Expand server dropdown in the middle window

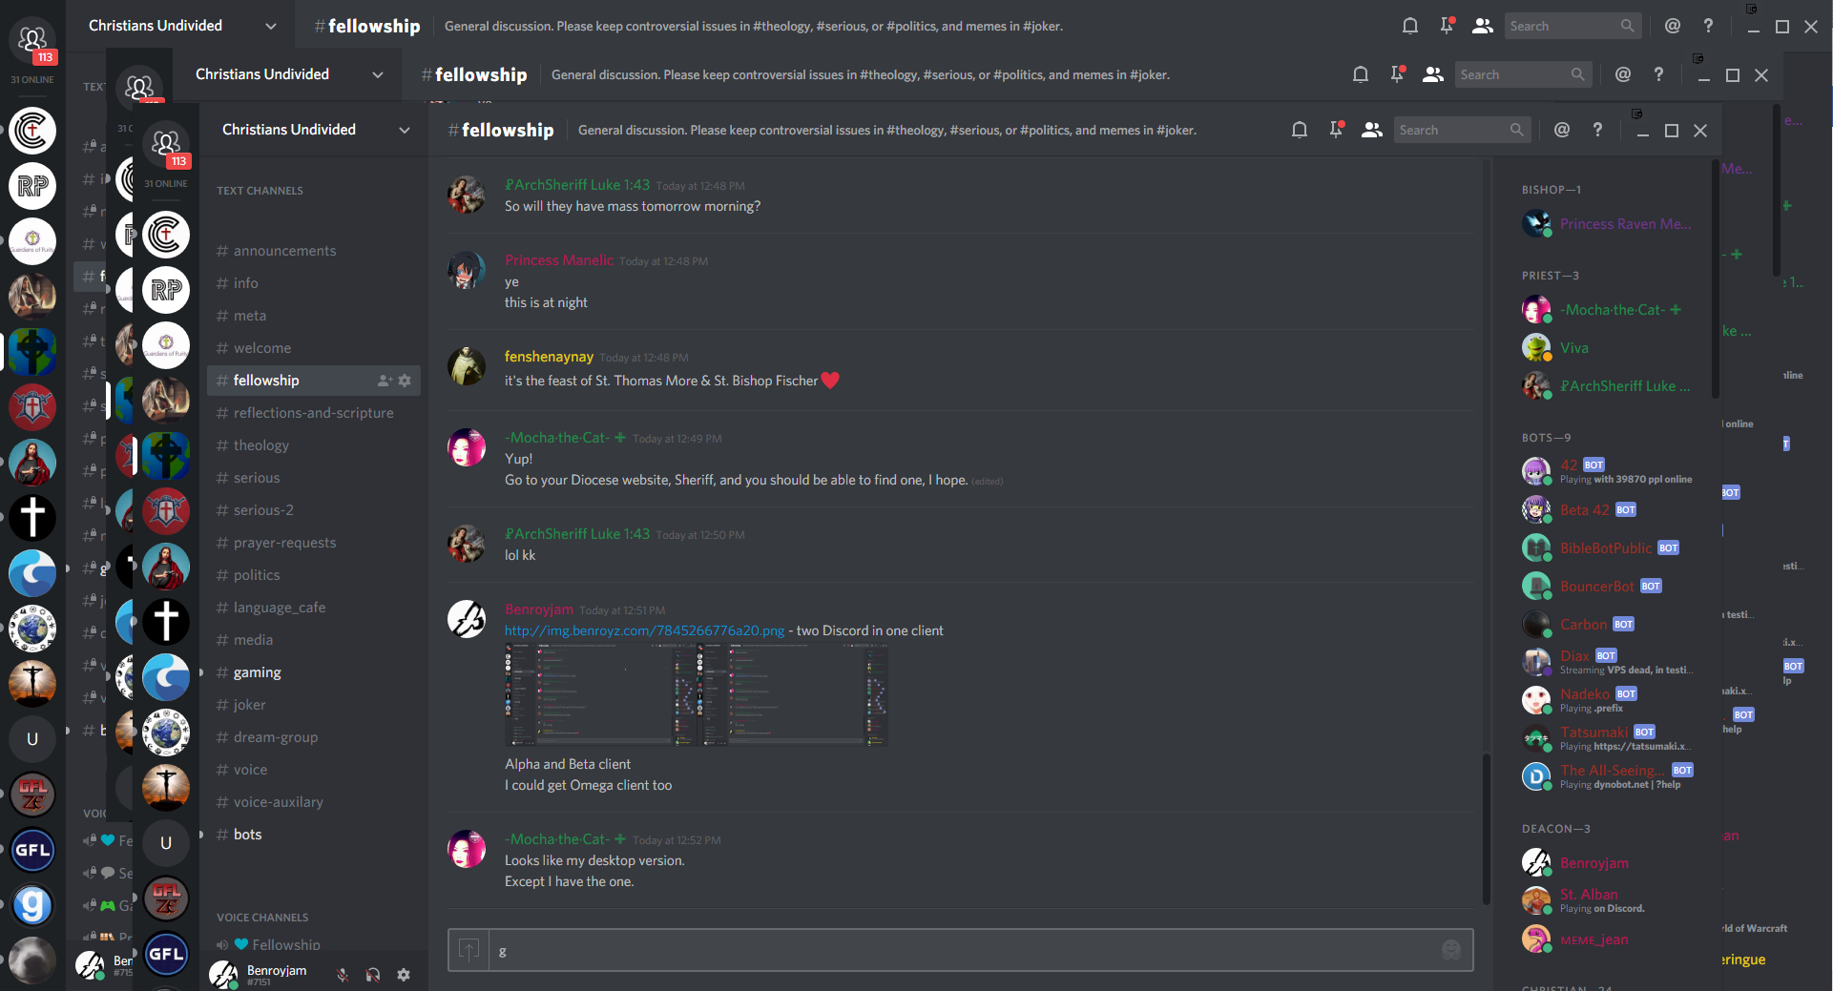point(378,74)
